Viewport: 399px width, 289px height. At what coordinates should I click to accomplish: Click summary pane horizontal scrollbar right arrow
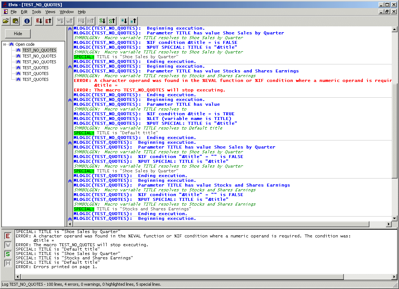[x=394, y=277]
